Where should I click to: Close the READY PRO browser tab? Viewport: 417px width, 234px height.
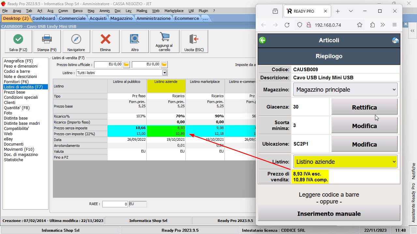tap(325, 11)
